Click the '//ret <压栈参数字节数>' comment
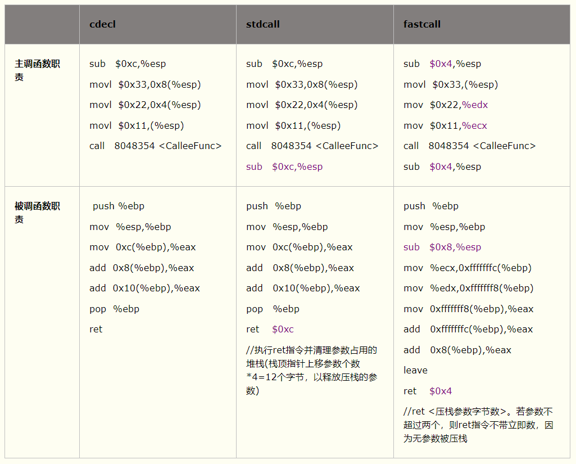The height and width of the screenshot is (464, 576). 478,425
